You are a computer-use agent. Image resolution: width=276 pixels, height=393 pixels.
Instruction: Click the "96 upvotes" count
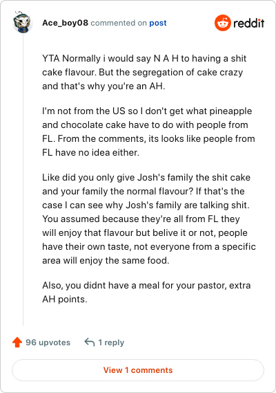pyautogui.click(x=48, y=342)
